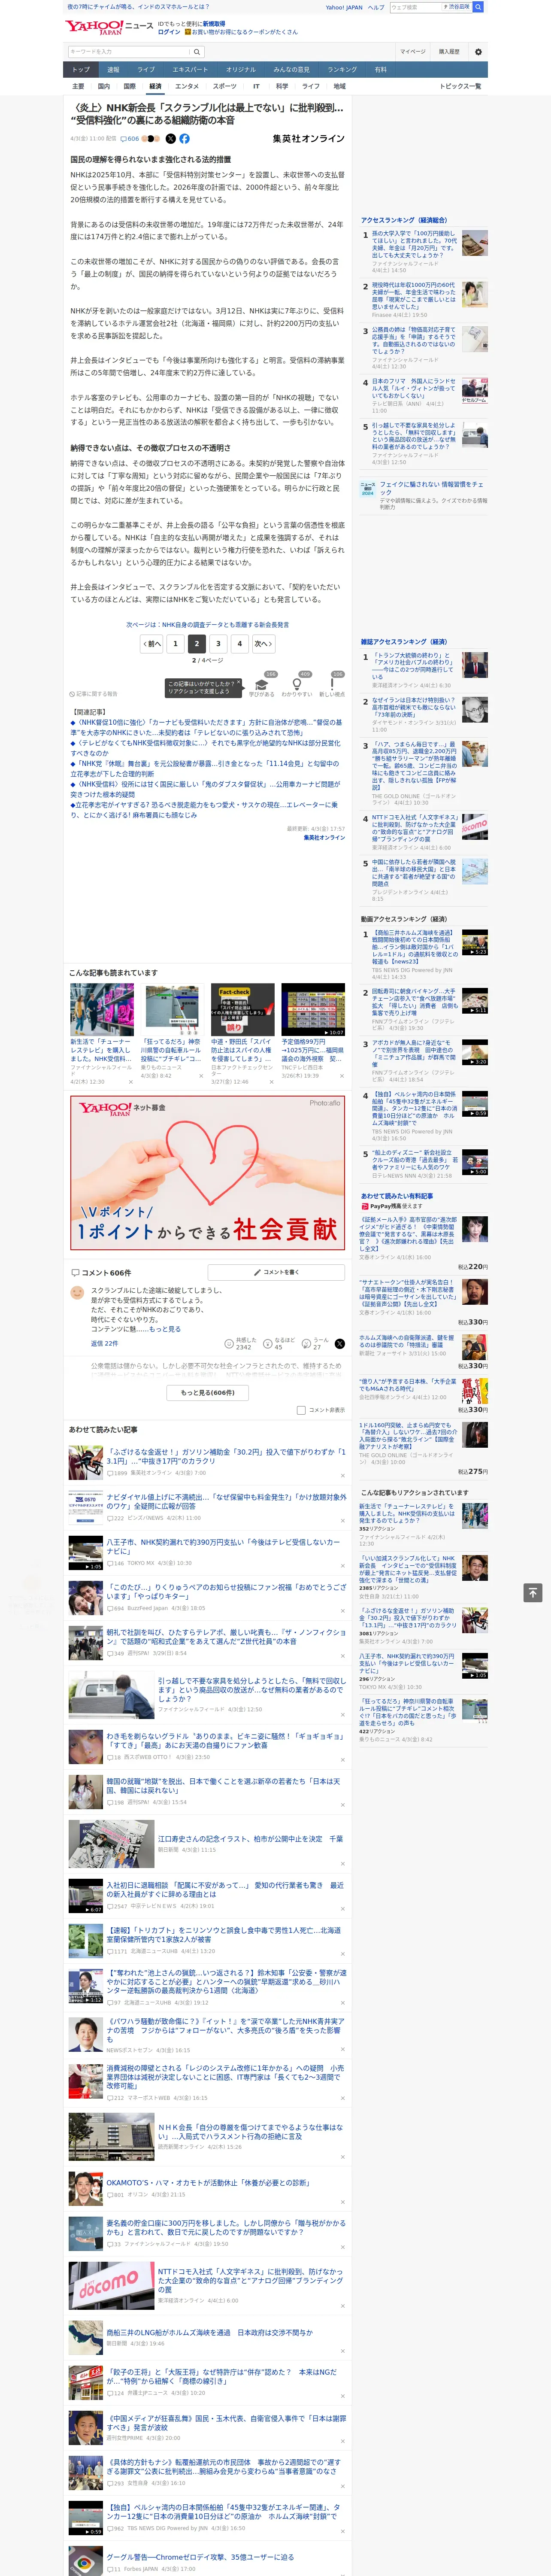Go to page 4 of article
This screenshot has width=551, height=2576.
pyautogui.click(x=239, y=644)
